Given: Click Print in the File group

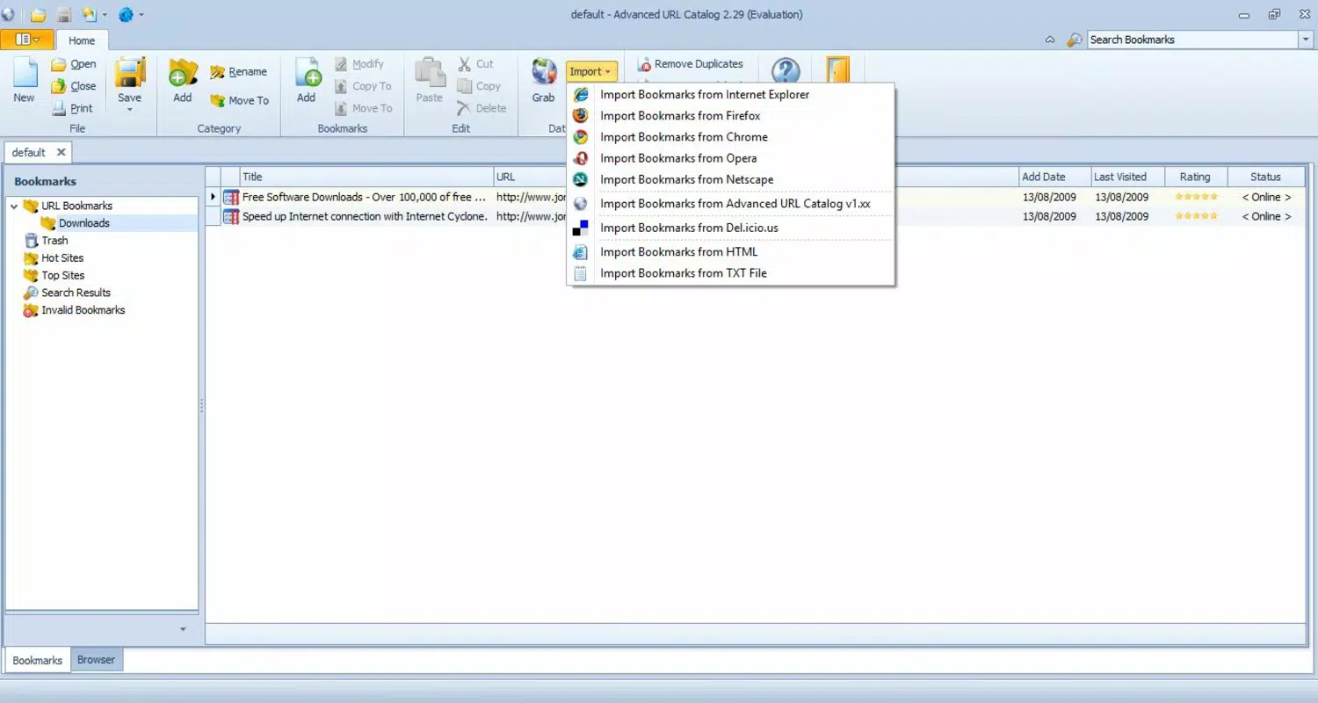Looking at the screenshot, I should pos(72,108).
